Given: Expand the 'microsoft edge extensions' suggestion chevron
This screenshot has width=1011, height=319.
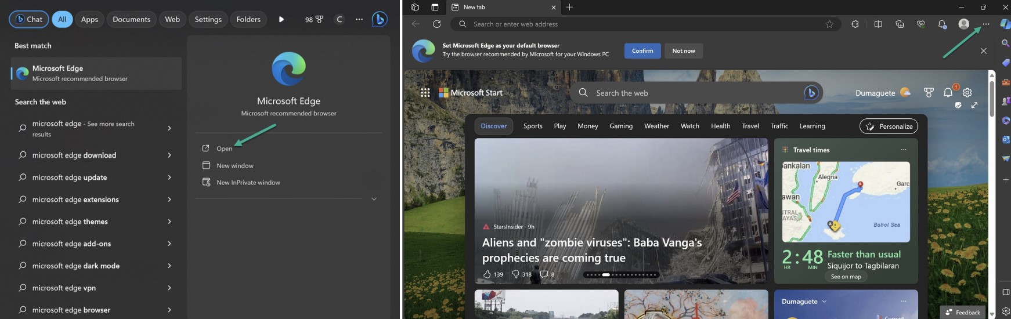Looking at the screenshot, I should [169, 200].
